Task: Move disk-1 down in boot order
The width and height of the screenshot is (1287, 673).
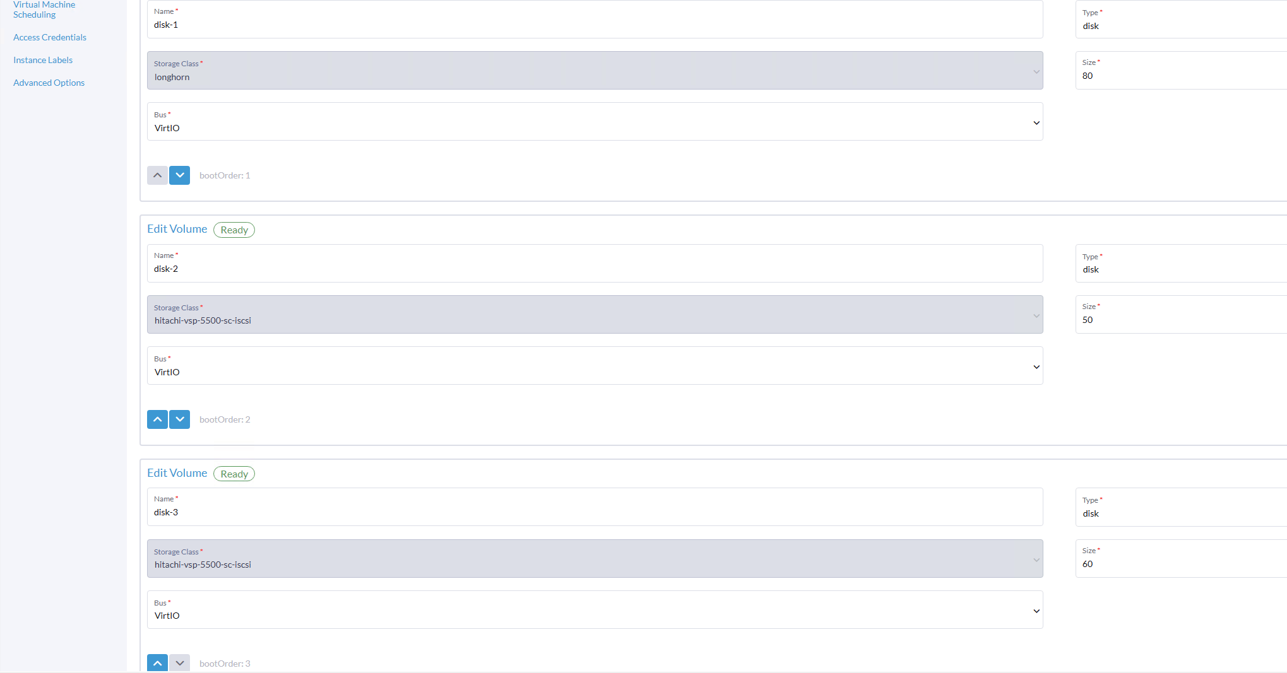Action: pyautogui.click(x=179, y=175)
